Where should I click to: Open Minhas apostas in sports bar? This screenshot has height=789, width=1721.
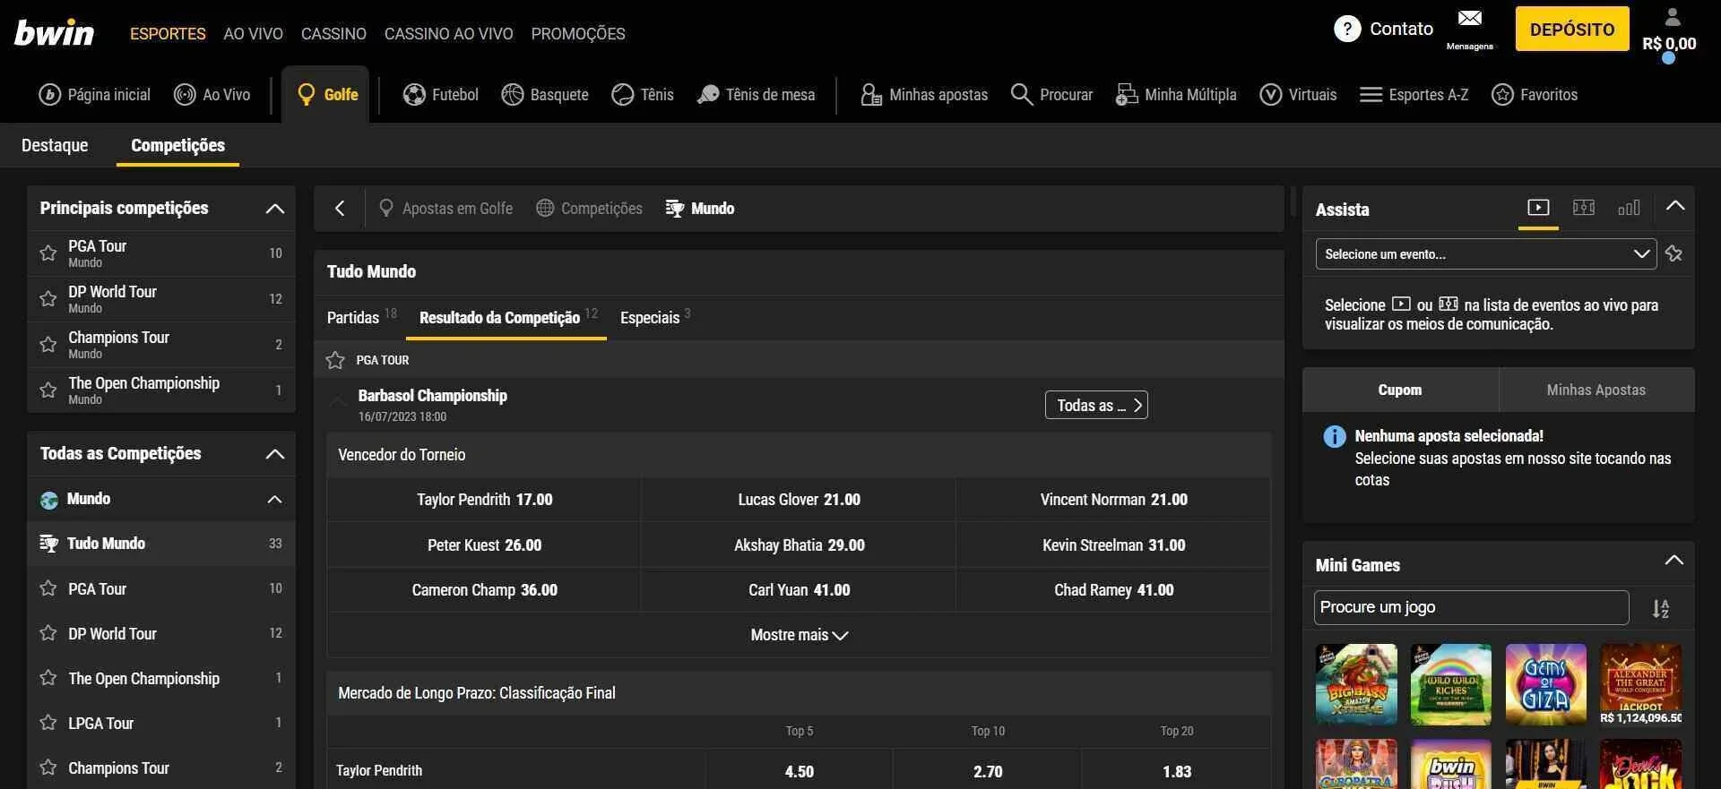(x=924, y=94)
